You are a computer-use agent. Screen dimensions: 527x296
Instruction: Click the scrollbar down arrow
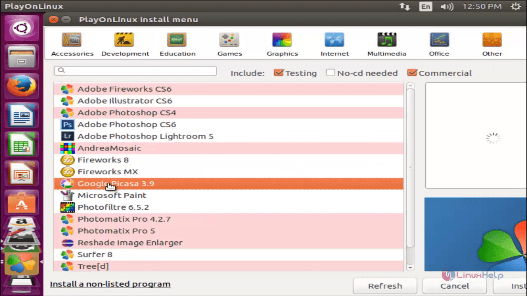click(410, 267)
